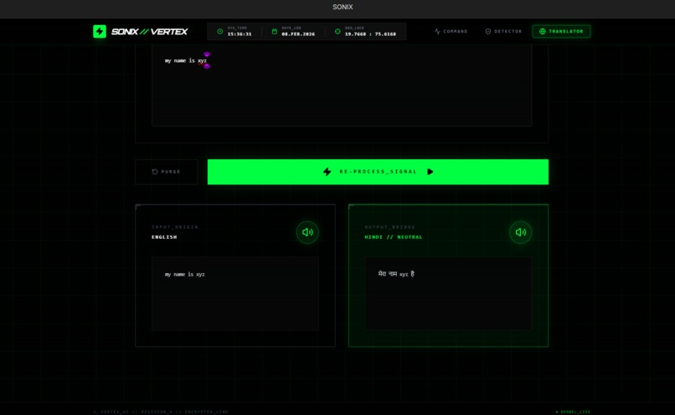Play audio for the English input panel
The height and width of the screenshot is (415, 675).
[307, 232]
